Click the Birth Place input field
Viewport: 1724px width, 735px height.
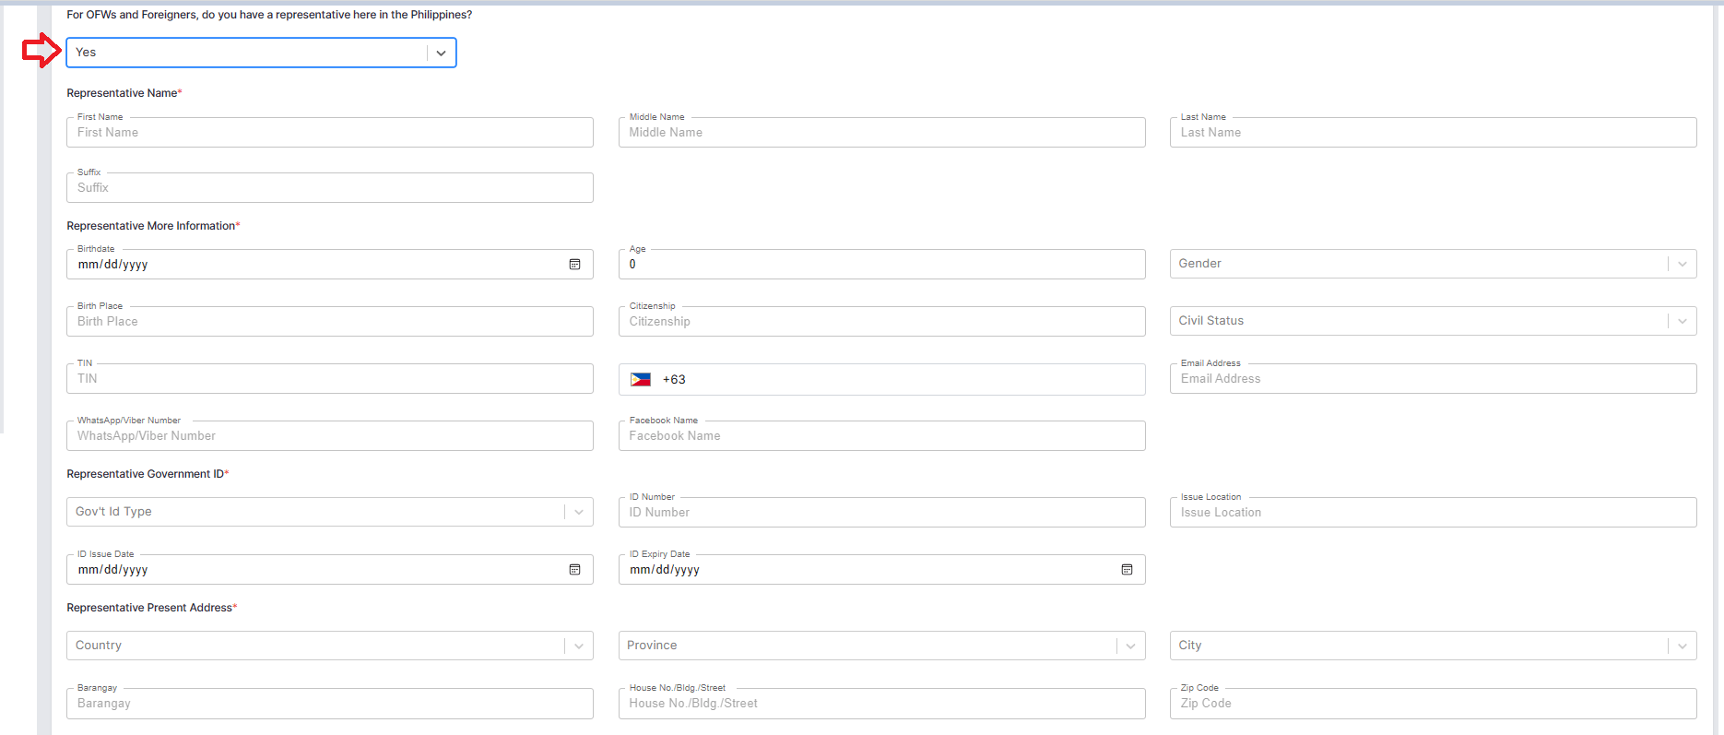coord(329,322)
